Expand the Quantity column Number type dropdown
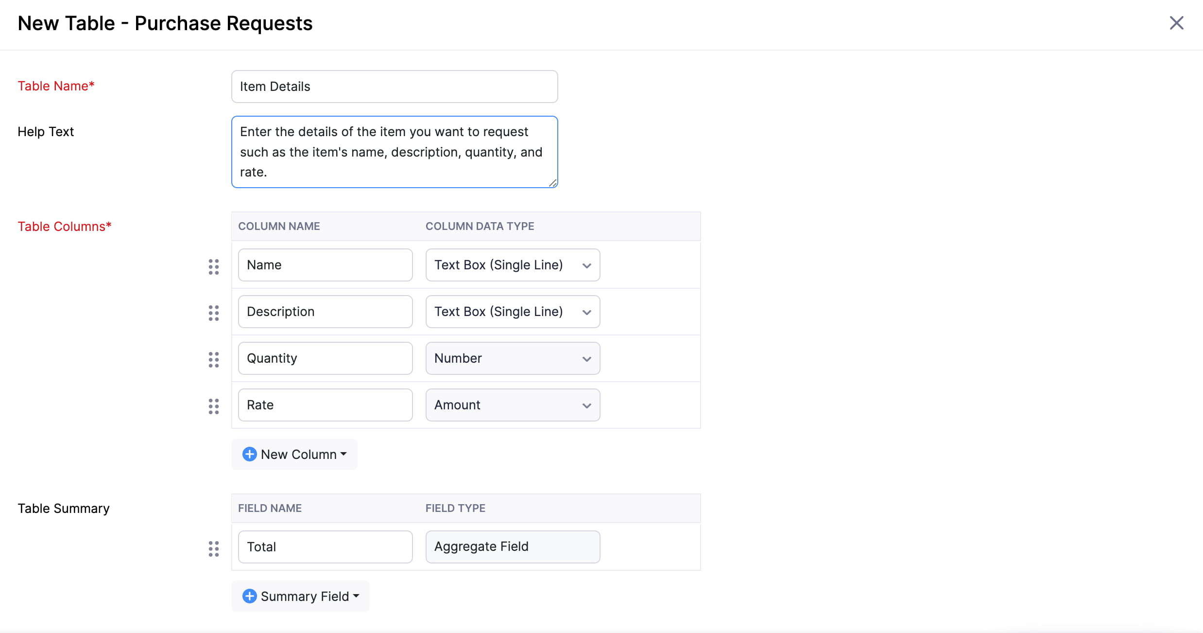The image size is (1203, 633). coord(585,359)
